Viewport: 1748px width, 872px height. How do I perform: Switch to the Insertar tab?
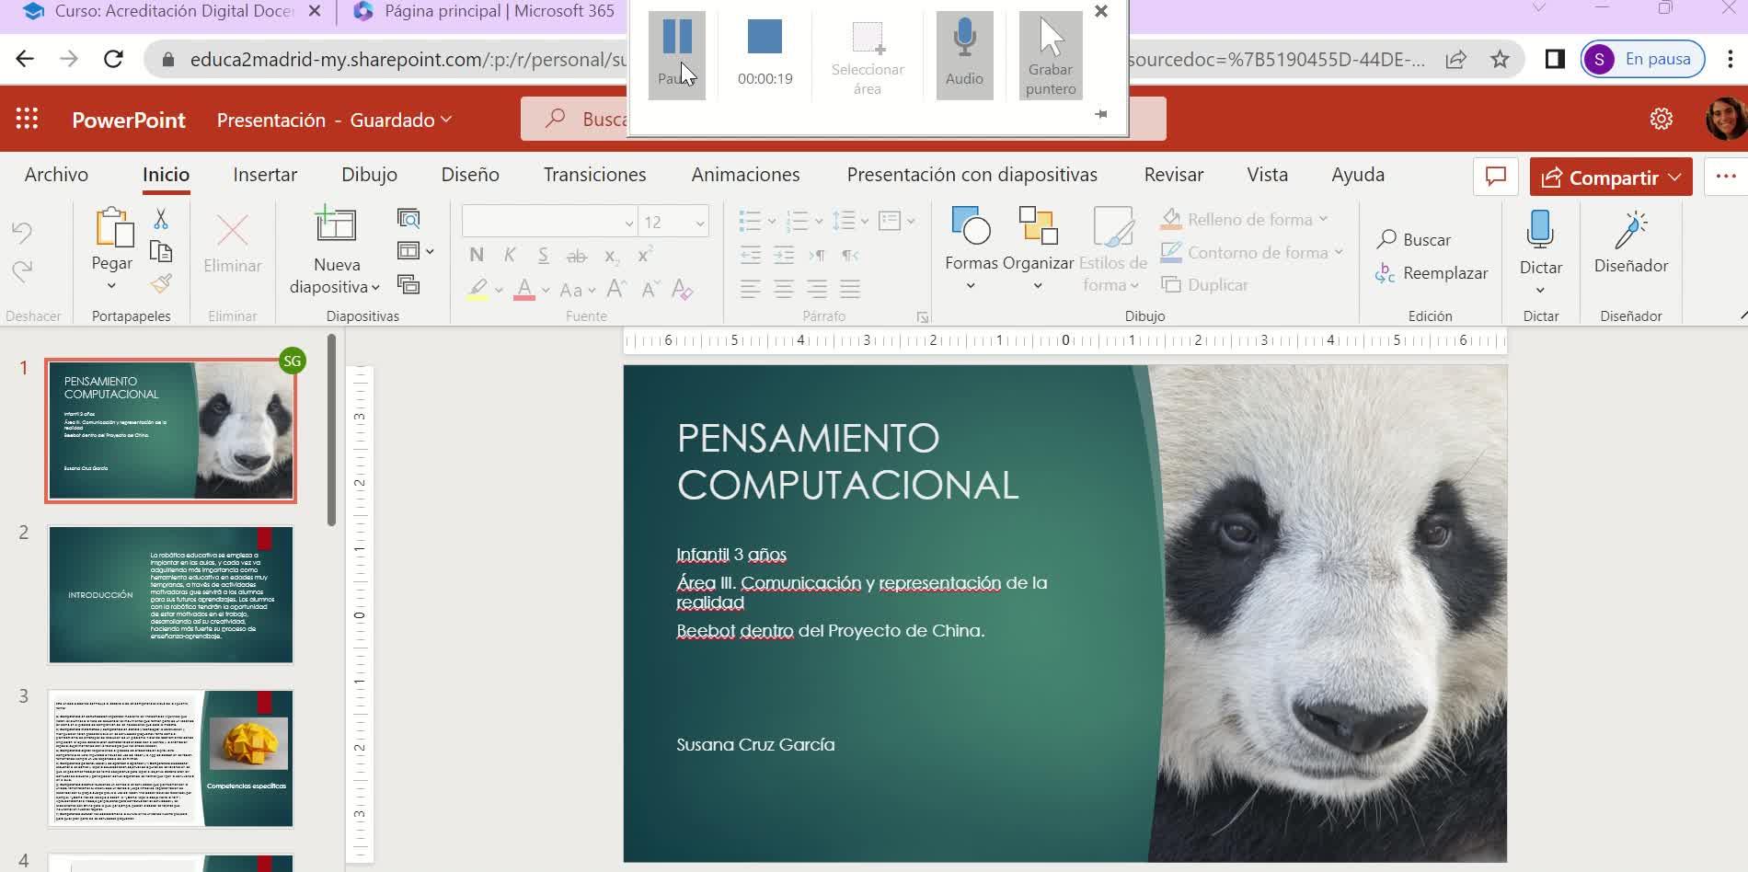(265, 175)
